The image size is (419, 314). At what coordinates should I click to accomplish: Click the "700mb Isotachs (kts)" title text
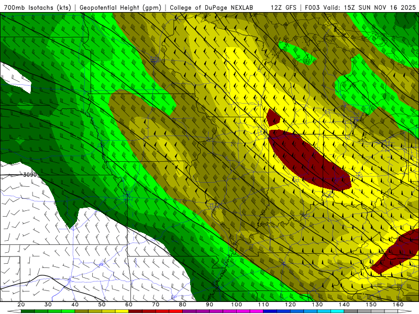37,7
